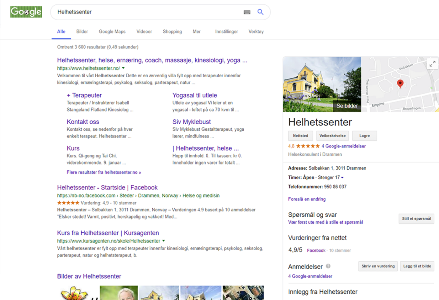The image size is (439, 300).
Task: Switch to the Bilder tab
Action: (x=82, y=32)
